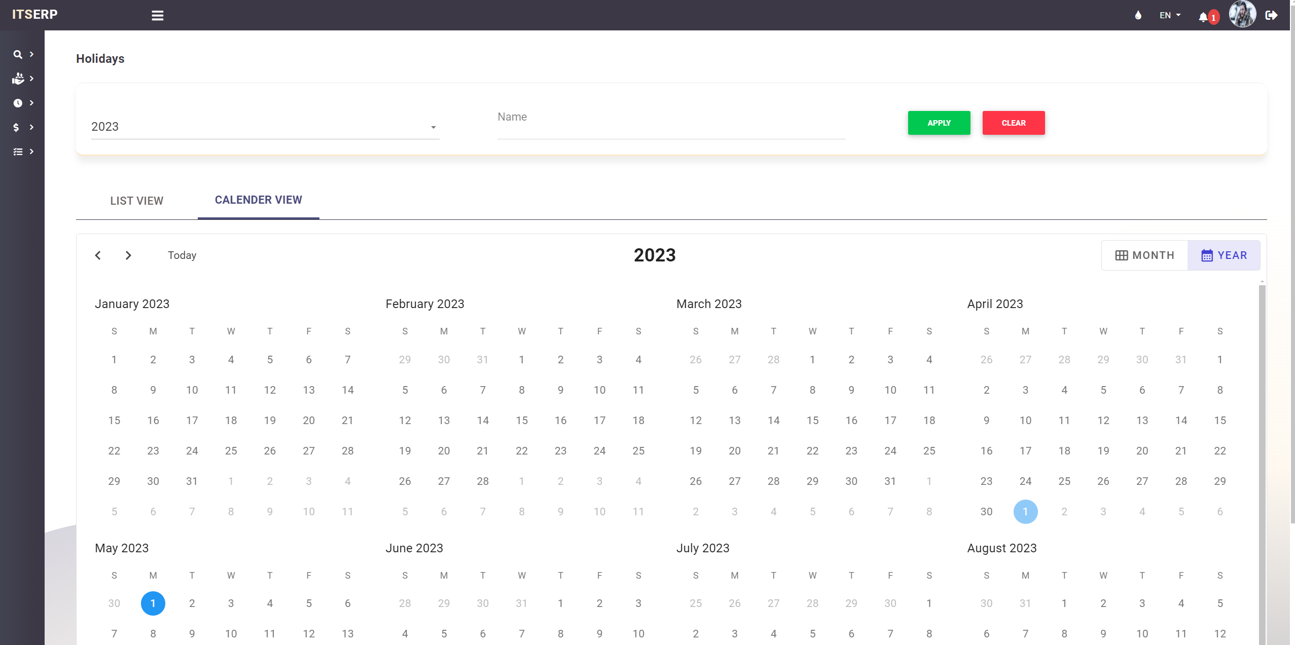This screenshot has height=645, width=1295.
Task: Open language selector EN dropdown
Action: (x=1172, y=15)
